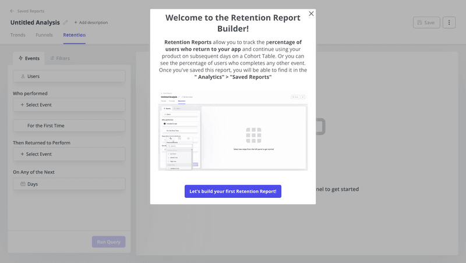Click Let's build your first Retention Report button
The height and width of the screenshot is (263, 466).
tap(232, 191)
